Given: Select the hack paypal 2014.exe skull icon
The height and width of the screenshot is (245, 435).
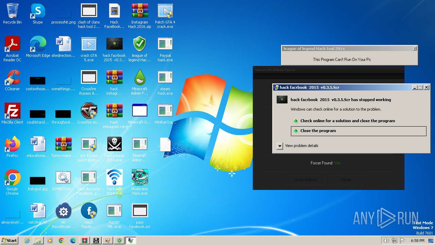Looking at the screenshot, I should (114, 149).
